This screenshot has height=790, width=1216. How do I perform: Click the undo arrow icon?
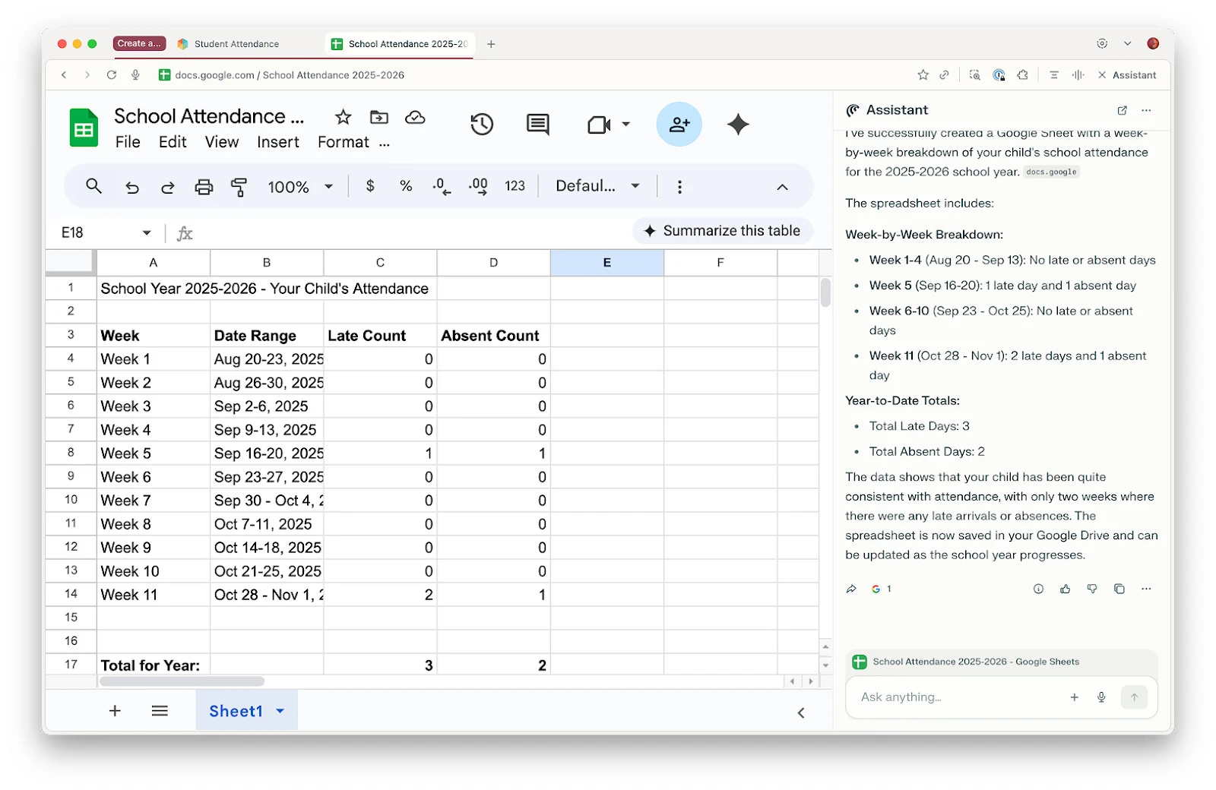click(x=132, y=187)
